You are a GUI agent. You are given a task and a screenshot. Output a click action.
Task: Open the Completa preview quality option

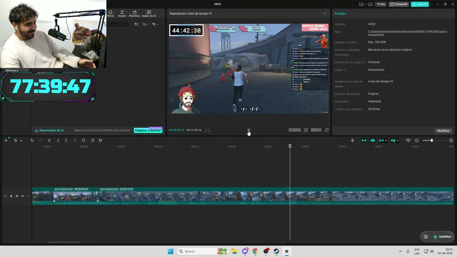coord(295,130)
